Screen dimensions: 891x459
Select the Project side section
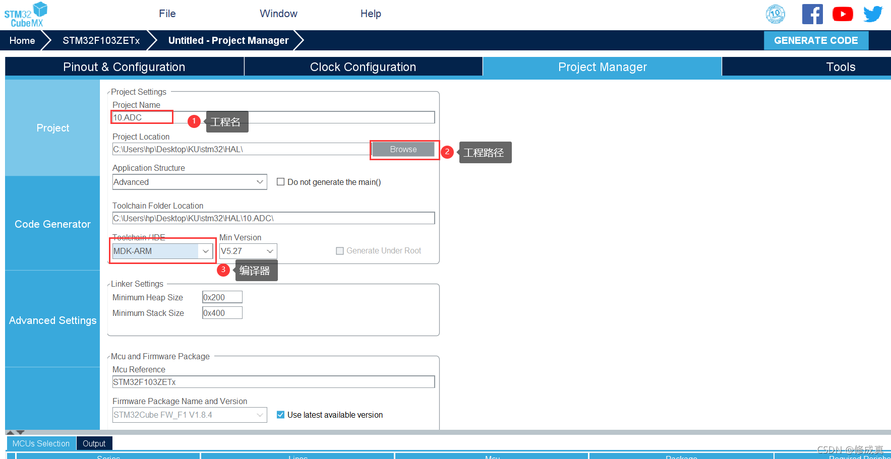tap(52, 128)
